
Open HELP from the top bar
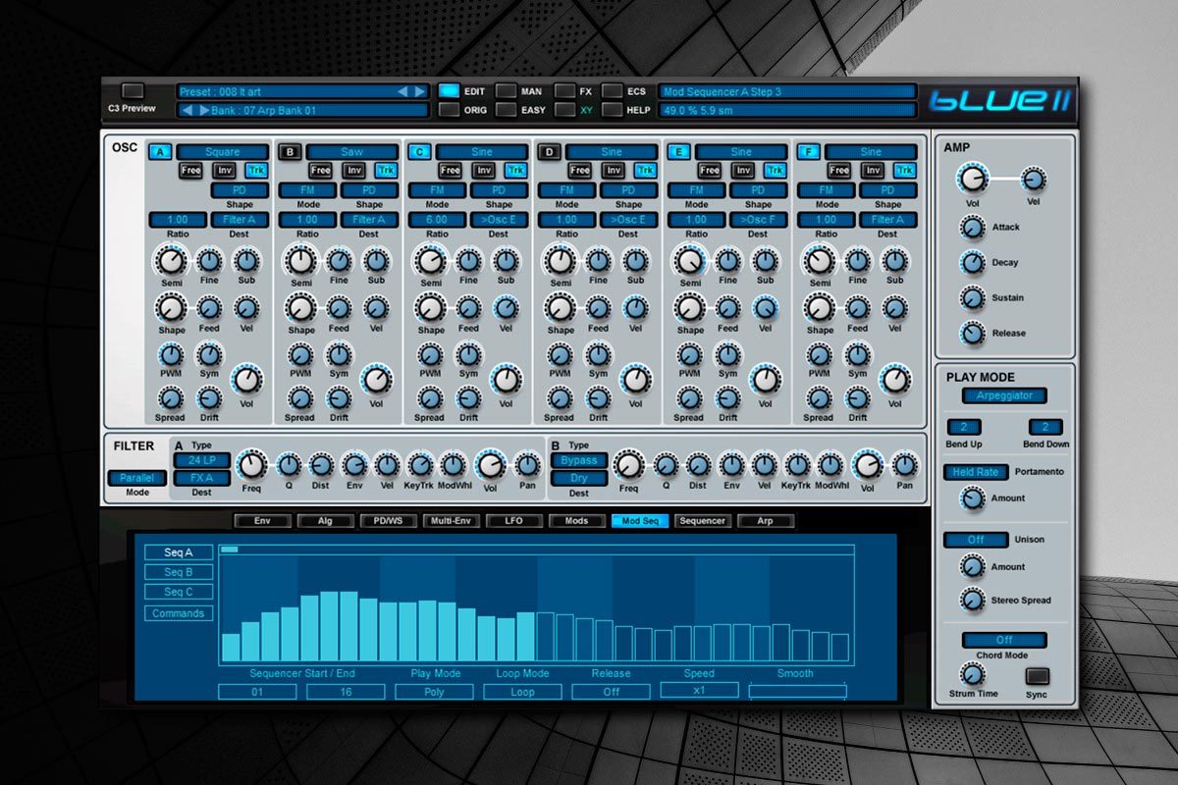pos(612,110)
